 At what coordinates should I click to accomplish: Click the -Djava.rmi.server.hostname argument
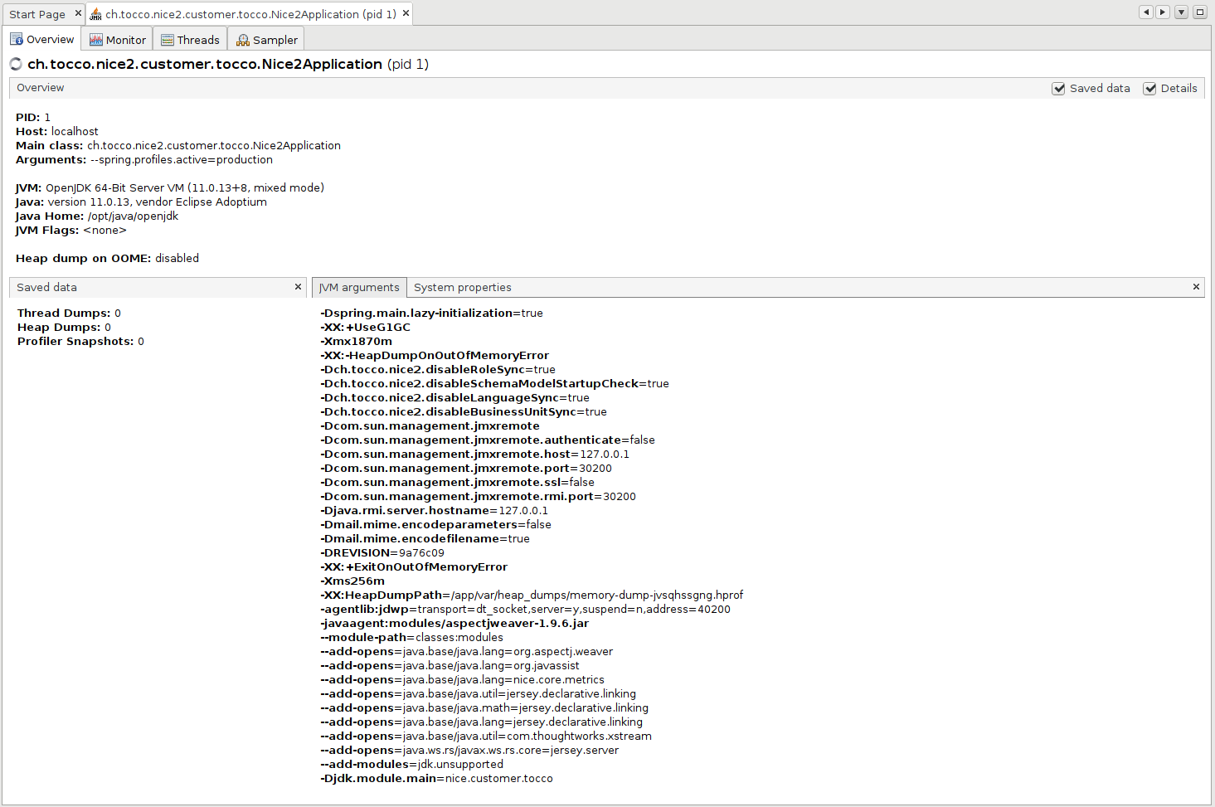coord(434,510)
